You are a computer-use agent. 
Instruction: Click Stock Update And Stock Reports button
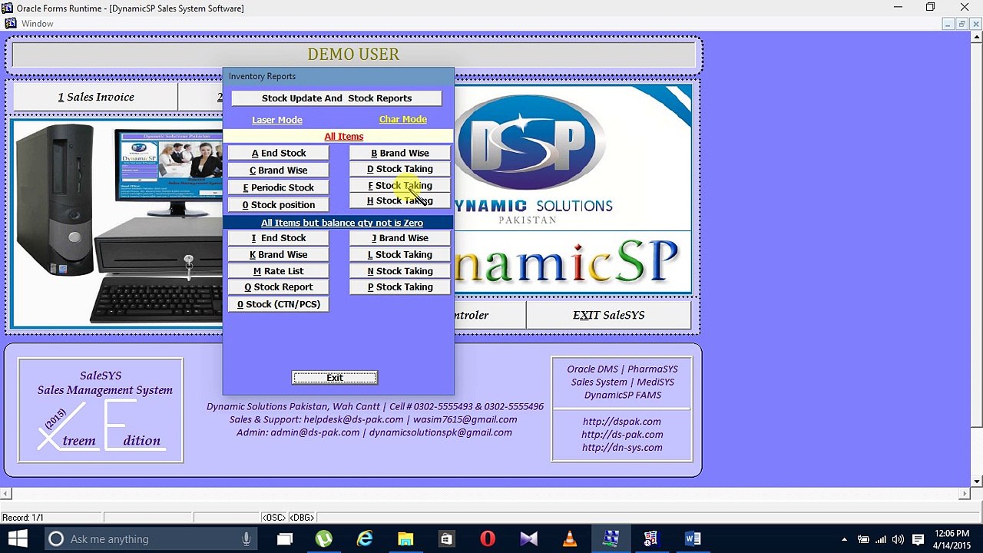pos(336,98)
